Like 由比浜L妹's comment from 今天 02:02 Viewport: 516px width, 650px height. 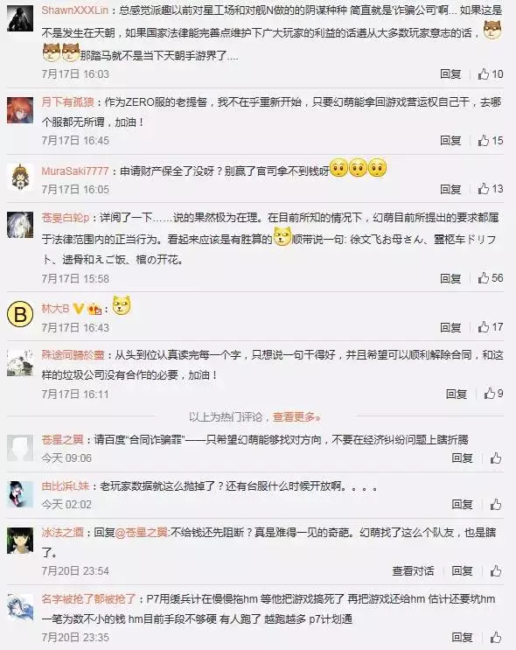(x=496, y=505)
